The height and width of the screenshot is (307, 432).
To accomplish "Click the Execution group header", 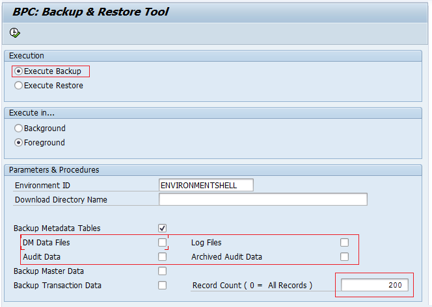I will (x=27, y=56).
